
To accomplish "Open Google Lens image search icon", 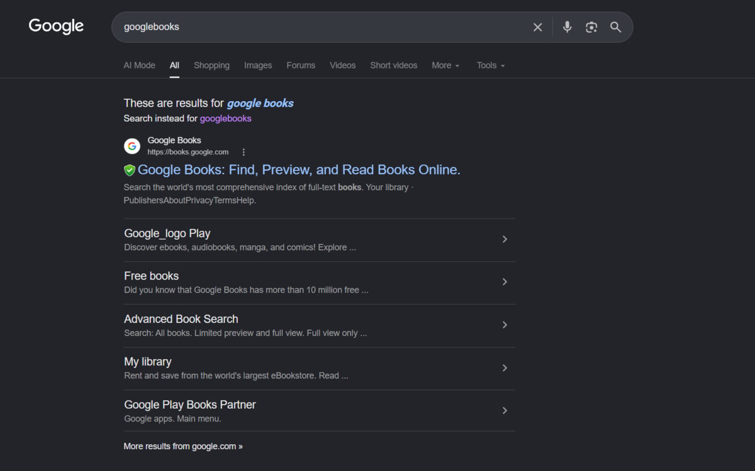I will click(591, 27).
